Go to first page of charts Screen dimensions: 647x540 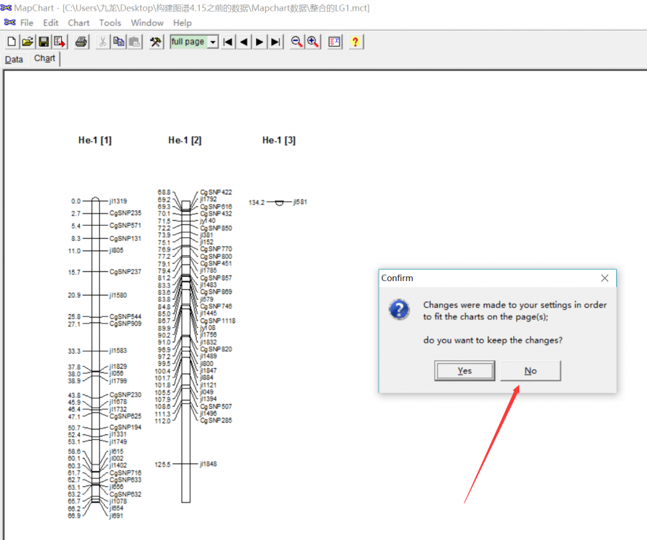point(228,42)
